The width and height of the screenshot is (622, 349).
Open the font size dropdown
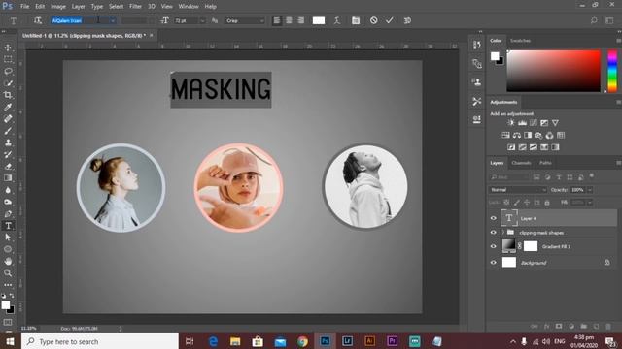point(202,20)
